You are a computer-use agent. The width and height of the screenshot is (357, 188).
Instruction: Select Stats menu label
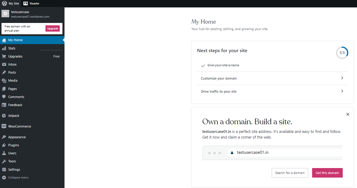click(12, 48)
